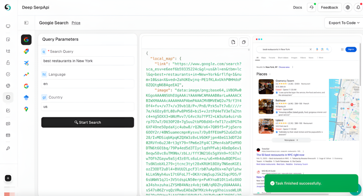Click the black plus button at sidebar bottom
Viewport: 363px width, 196px height.
[x=8, y=178]
